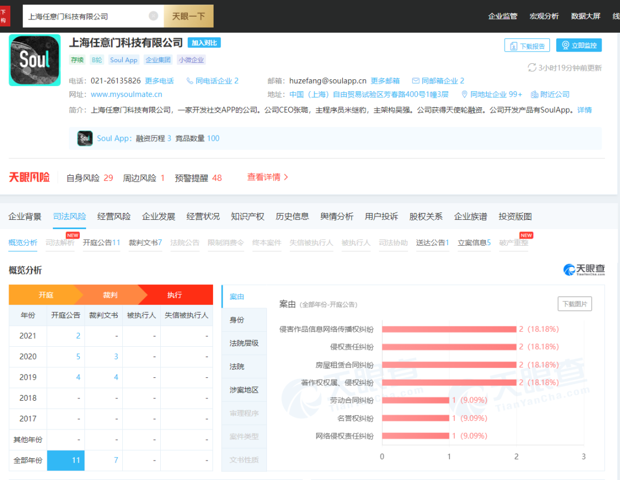Viewport: 620px width, 480px height.
Task: Click the 全部年份 开庭公告 total 11 cell
Action: point(65,460)
